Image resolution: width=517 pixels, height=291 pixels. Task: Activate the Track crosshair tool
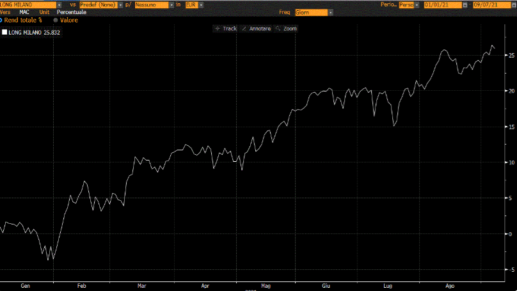tap(226, 29)
